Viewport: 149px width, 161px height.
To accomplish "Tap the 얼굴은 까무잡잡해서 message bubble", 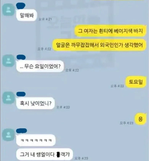I will [x=99, y=45].
